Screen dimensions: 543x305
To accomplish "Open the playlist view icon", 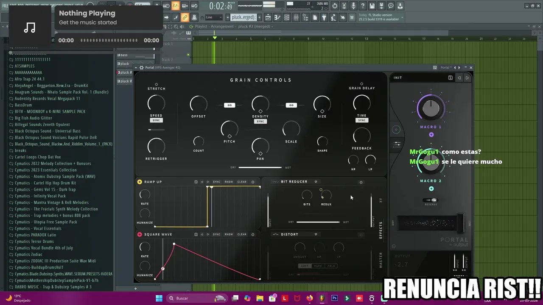I will tap(268, 17).
